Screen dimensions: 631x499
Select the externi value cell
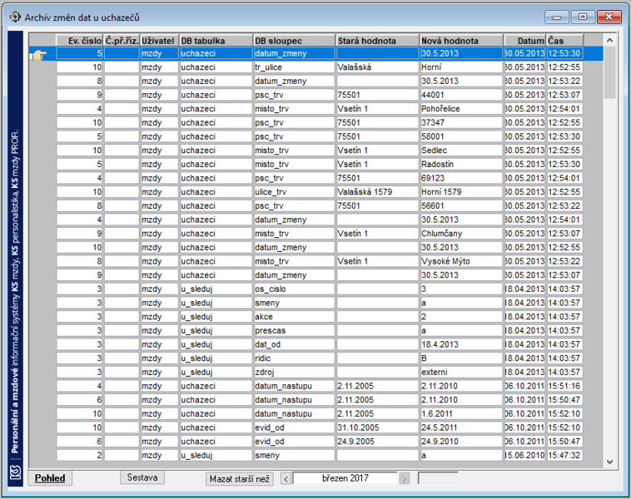(461, 373)
